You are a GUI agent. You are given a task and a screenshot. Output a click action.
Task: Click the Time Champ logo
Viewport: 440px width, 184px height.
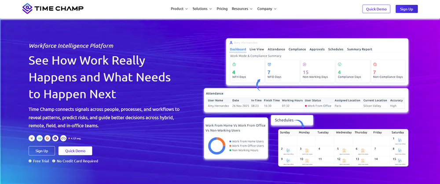click(53, 8)
